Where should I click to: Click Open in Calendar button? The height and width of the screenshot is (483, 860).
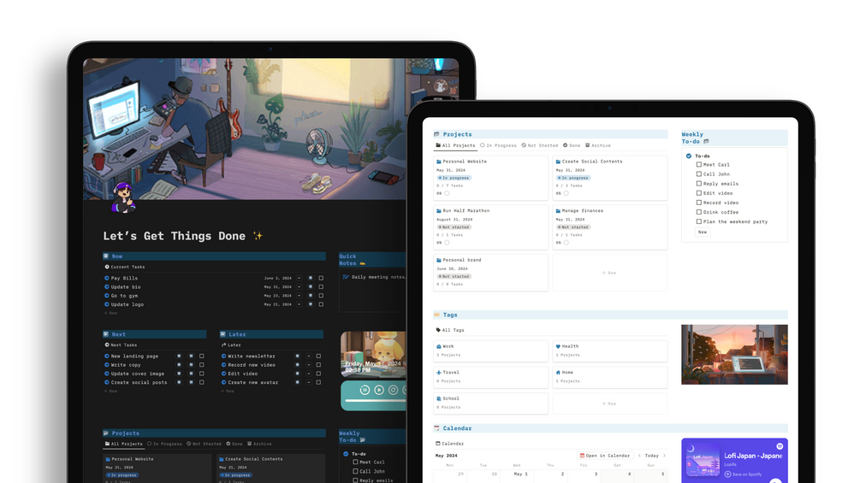coord(605,456)
